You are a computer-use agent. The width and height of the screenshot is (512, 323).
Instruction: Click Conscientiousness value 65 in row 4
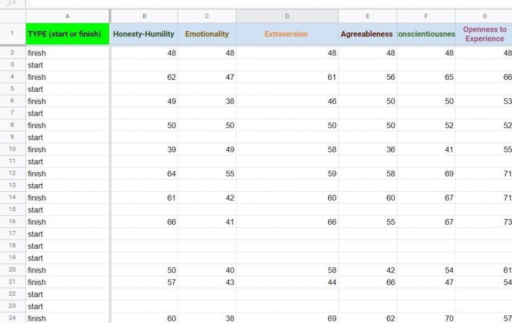click(426, 77)
